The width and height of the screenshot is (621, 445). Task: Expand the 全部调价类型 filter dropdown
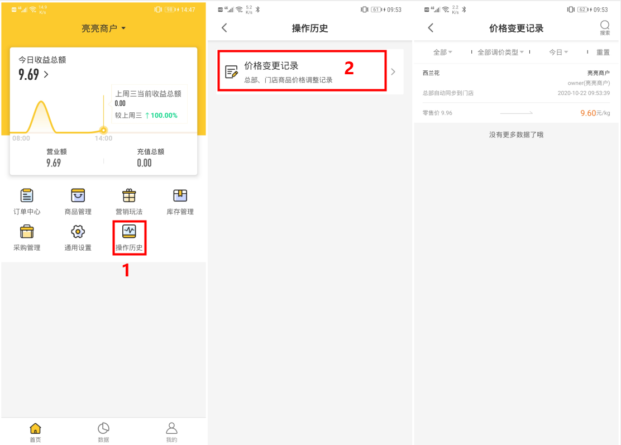point(500,52)
